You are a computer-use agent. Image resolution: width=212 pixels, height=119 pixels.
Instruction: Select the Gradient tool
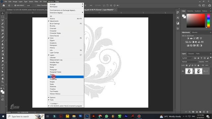pos(3,54)
